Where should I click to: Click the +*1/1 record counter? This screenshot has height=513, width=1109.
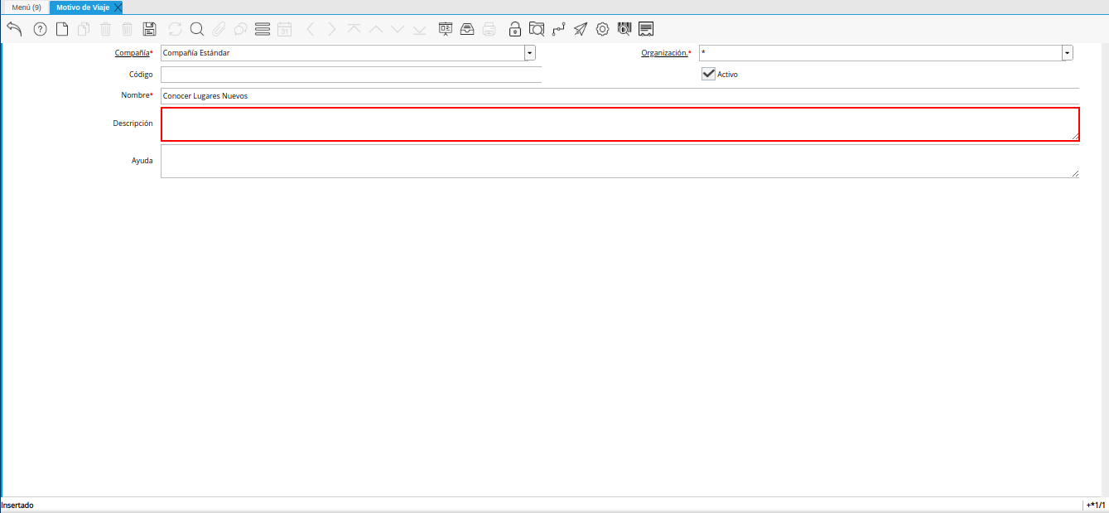[1096, 505]
